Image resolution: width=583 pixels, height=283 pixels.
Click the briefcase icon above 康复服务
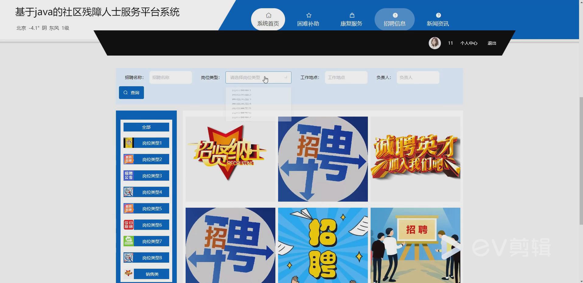click(x=352, y=15)
